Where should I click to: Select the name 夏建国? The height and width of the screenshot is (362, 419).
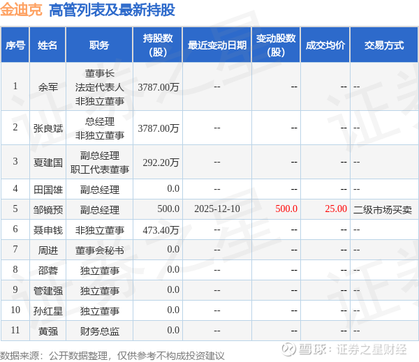47,163
